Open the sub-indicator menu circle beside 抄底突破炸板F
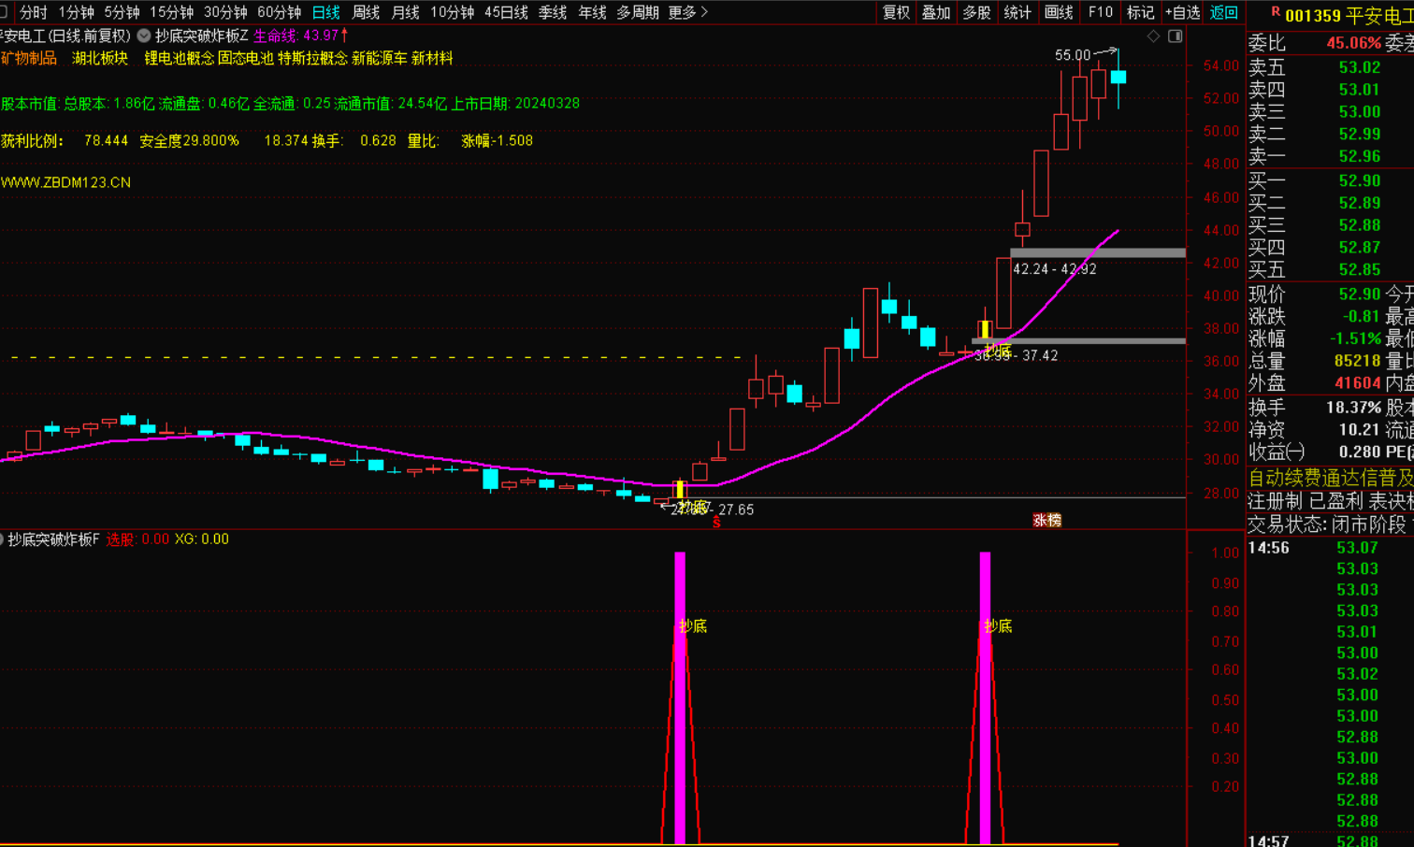The image size is (1414, 847). point(2,539)
